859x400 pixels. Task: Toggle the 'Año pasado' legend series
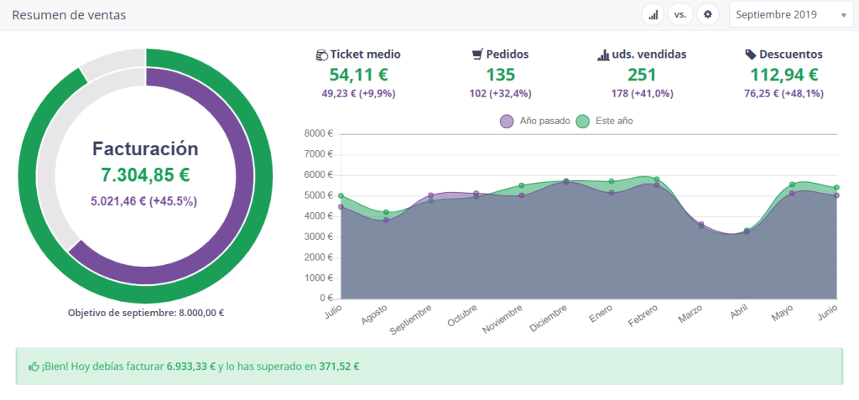534,121
